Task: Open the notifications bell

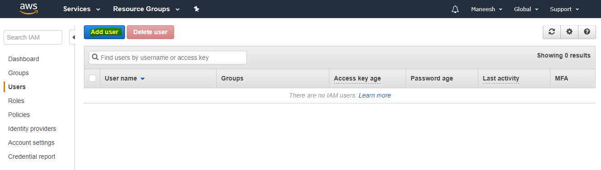Action: click(455, 9)
